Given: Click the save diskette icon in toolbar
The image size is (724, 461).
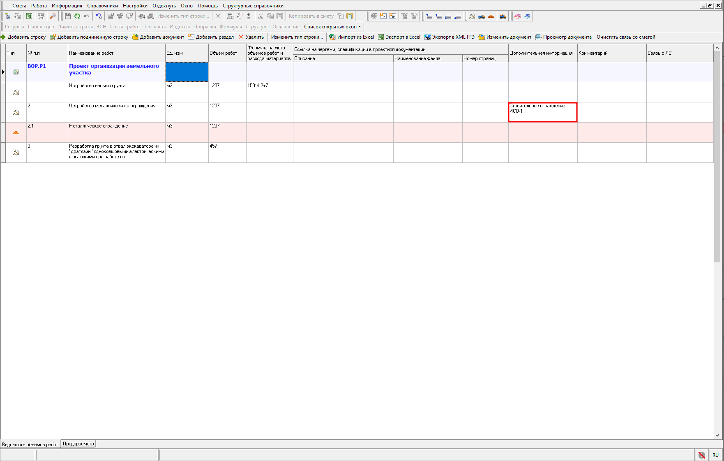Looking at the screenshot, I should (68, 16).
